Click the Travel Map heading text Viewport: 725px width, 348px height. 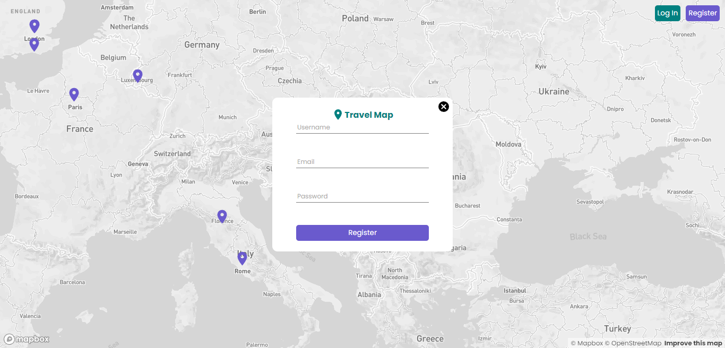pyautogui.click(x=368, y=115)
